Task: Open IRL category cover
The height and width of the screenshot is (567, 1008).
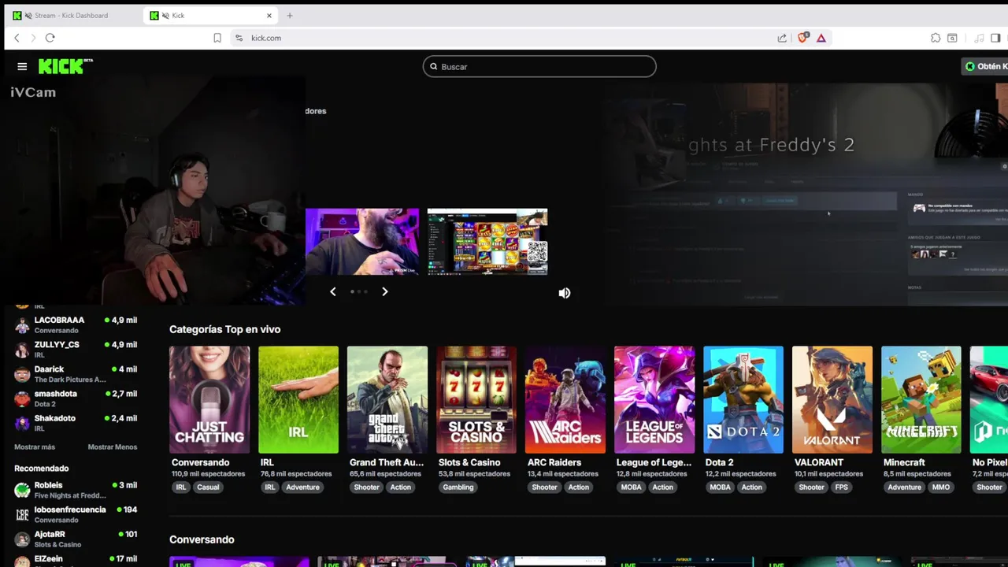Action: [298, 400]
